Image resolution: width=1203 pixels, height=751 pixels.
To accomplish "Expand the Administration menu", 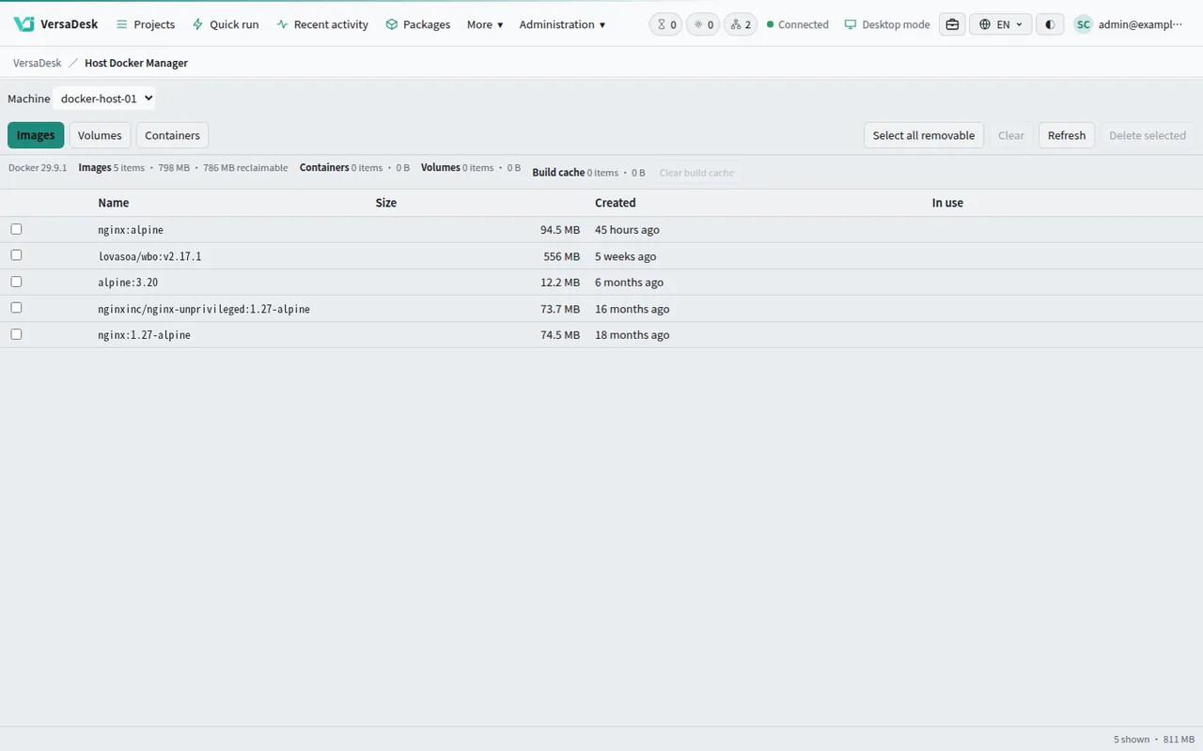I will coord(562,24).
